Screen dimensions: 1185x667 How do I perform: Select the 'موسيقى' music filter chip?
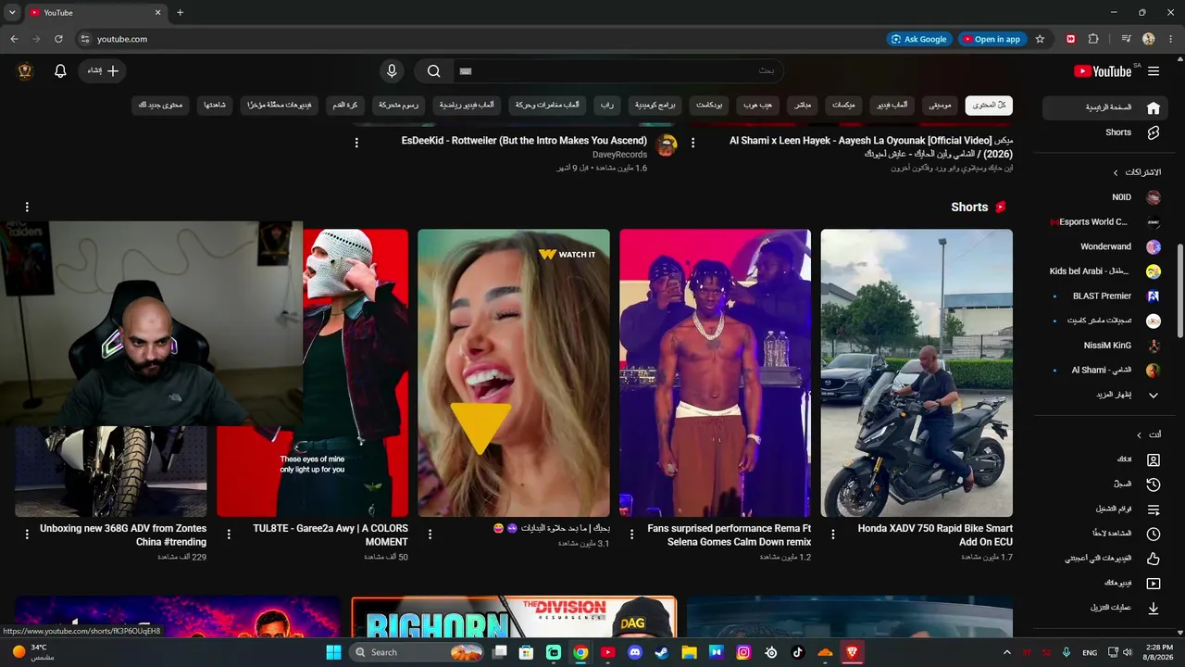pos(938,106)
